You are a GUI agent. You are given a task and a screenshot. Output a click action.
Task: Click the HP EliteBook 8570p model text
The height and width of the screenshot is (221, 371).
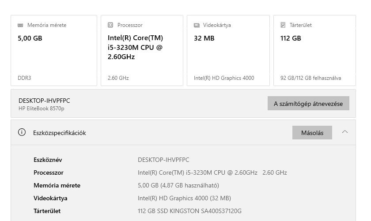click(x=42, y=109)
